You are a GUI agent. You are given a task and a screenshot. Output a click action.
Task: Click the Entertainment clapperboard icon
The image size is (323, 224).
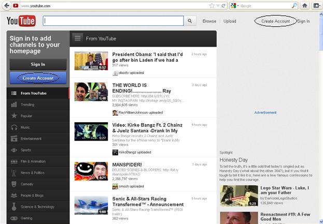coord(14,139)
